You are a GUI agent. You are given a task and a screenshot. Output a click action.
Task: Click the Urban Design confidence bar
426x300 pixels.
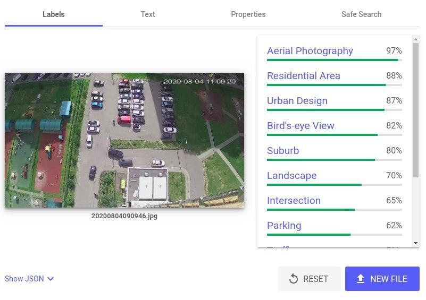(335, 110)
